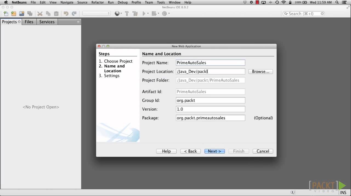Click the Debug Project toolbar icon
The height and width of the screenshot is (196, 351).
tap(154, 13)
